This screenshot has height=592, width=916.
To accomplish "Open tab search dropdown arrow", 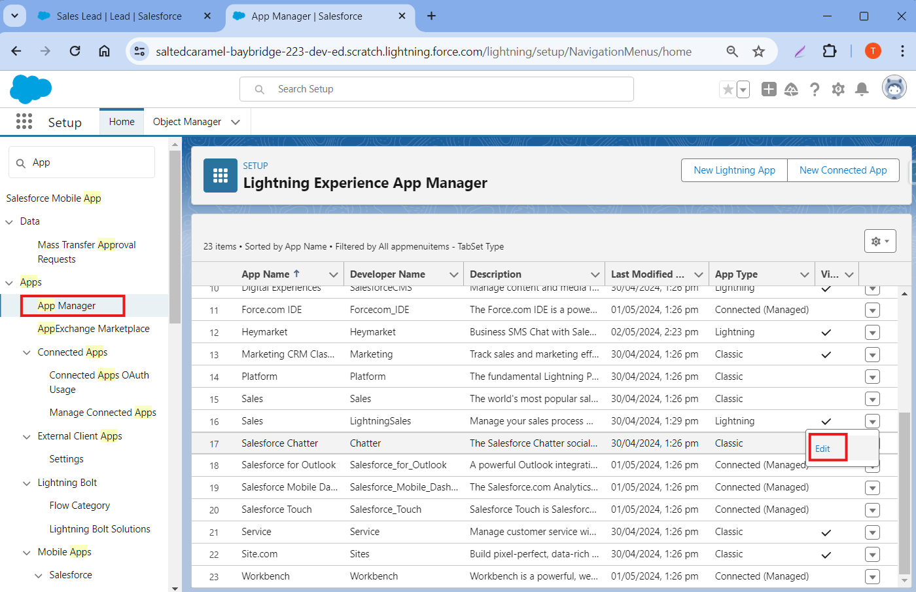I will click(14, 16).
